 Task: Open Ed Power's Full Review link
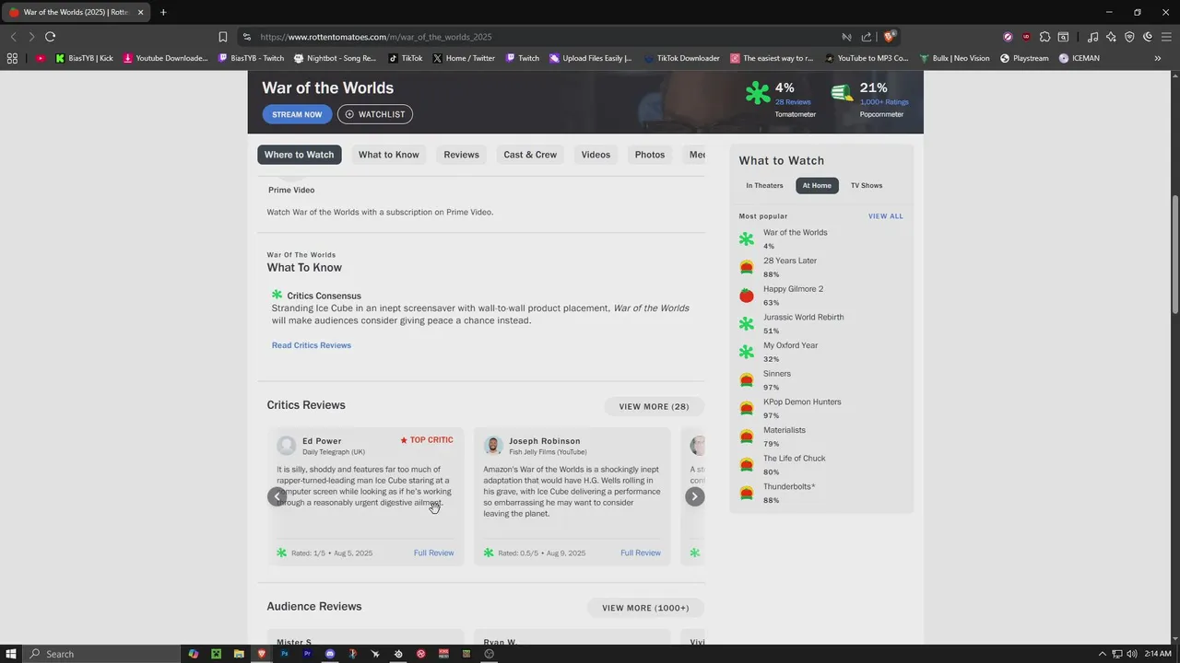click(x=434, y=552)
